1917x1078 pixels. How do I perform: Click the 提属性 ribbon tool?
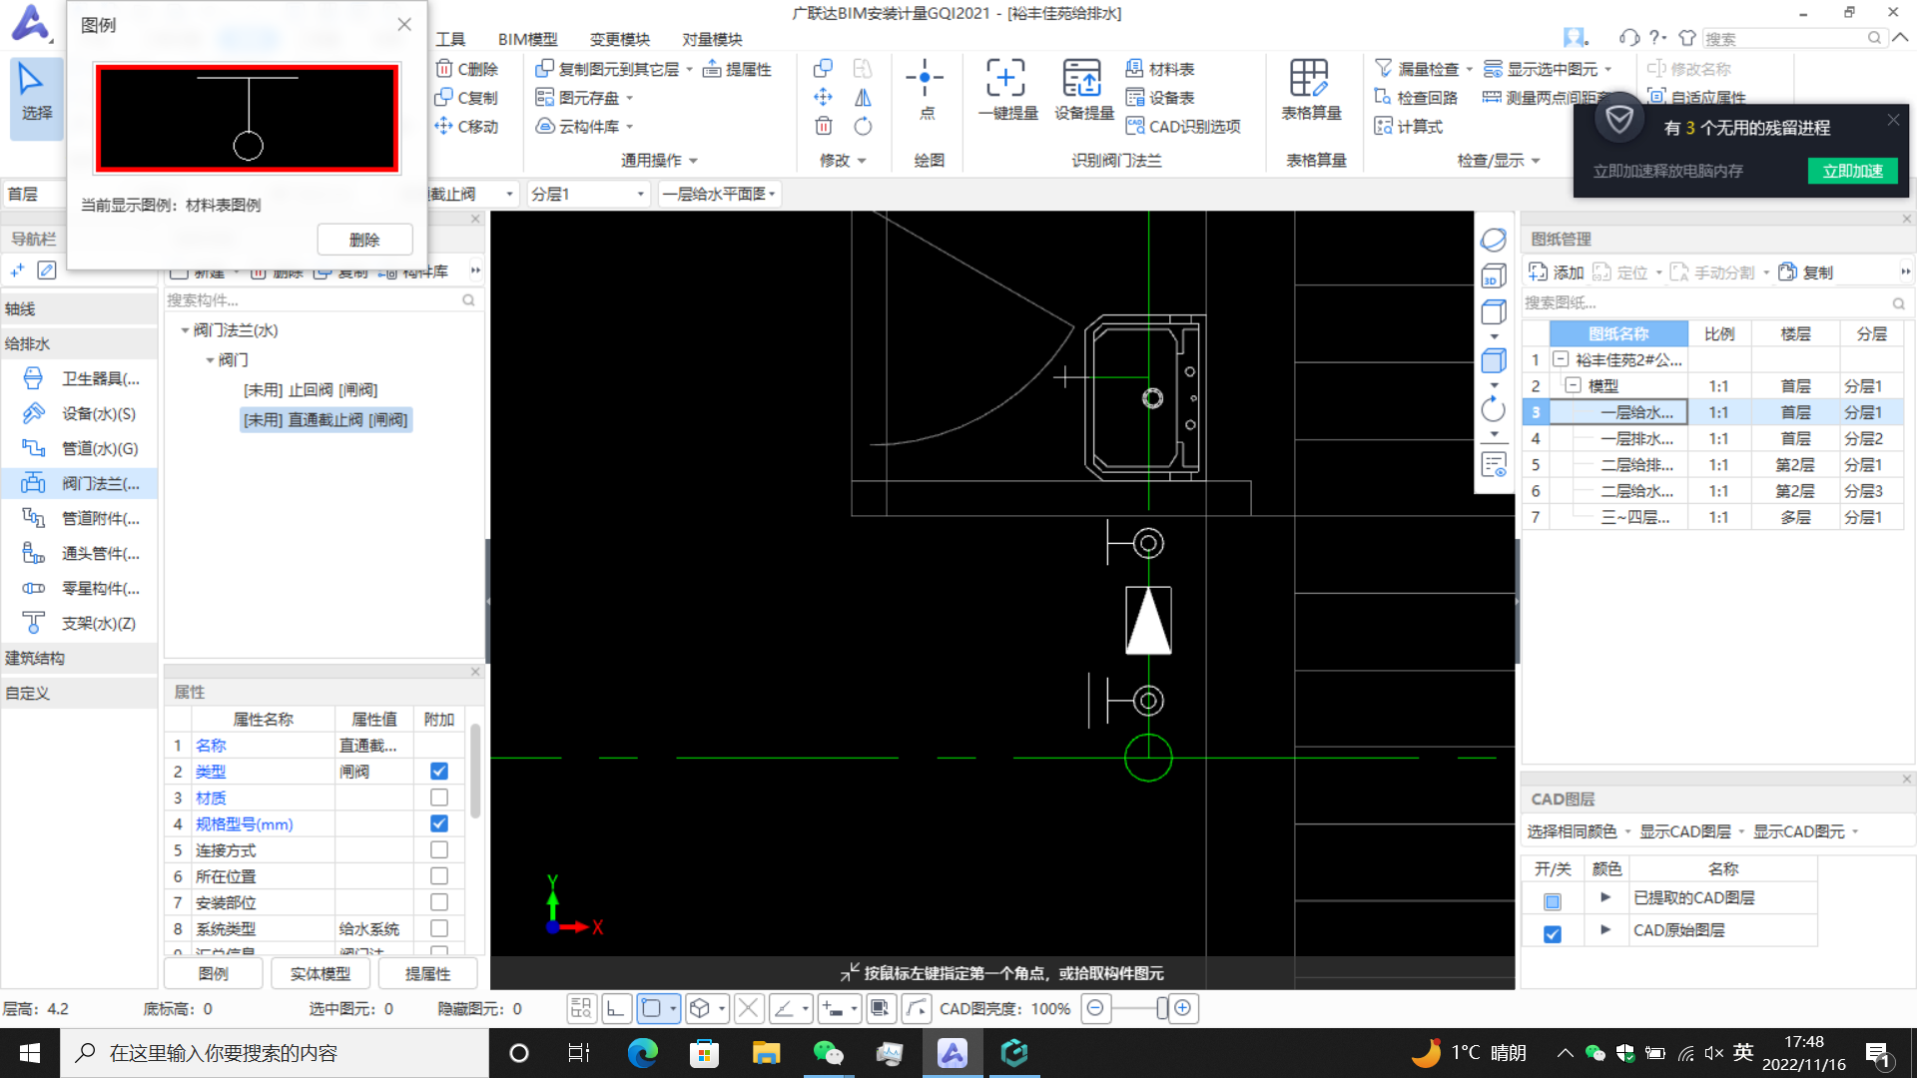737,69
